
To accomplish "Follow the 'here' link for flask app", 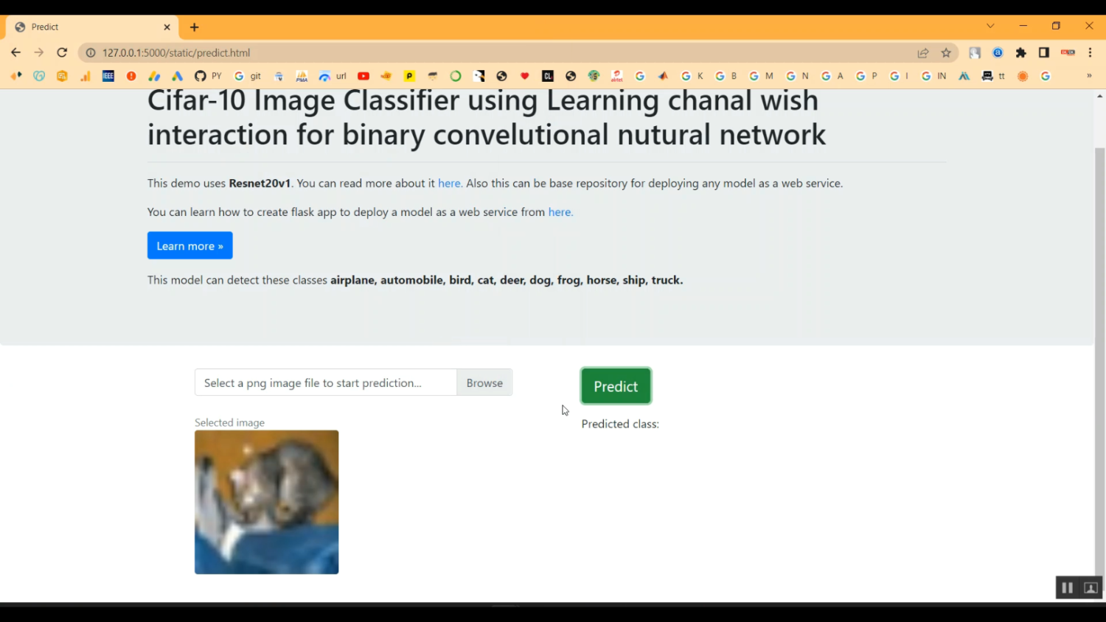I will (560, 212).
